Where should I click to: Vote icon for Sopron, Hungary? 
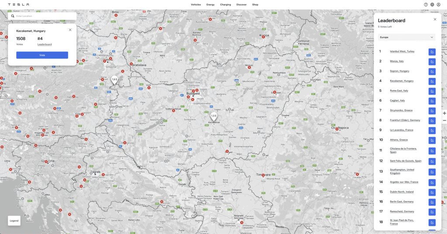[x=432, y=71]
